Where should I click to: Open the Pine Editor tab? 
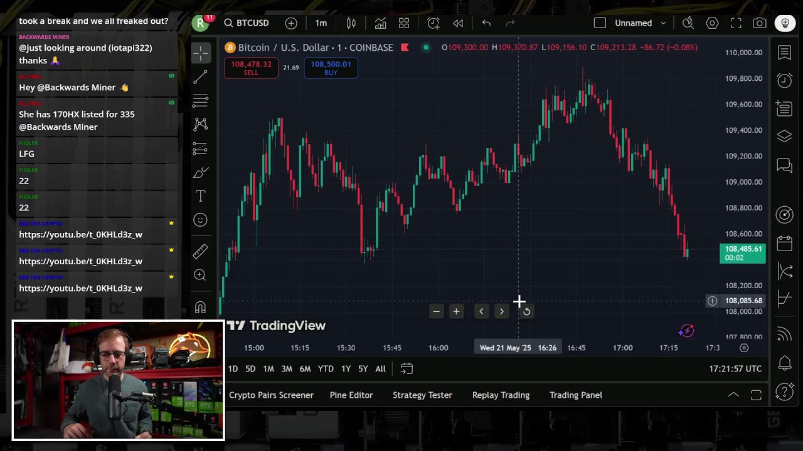[351, 395]
